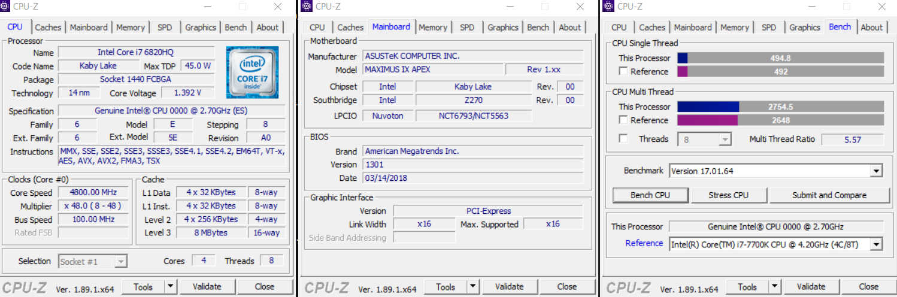Click the blue Reference link label
The width and height of the screenshot is (897, 297).
[x=644, y=243]
